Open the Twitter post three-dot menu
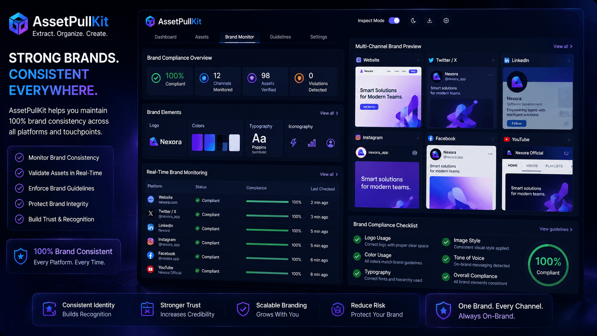The image size is (597, 336). (491, 75)
